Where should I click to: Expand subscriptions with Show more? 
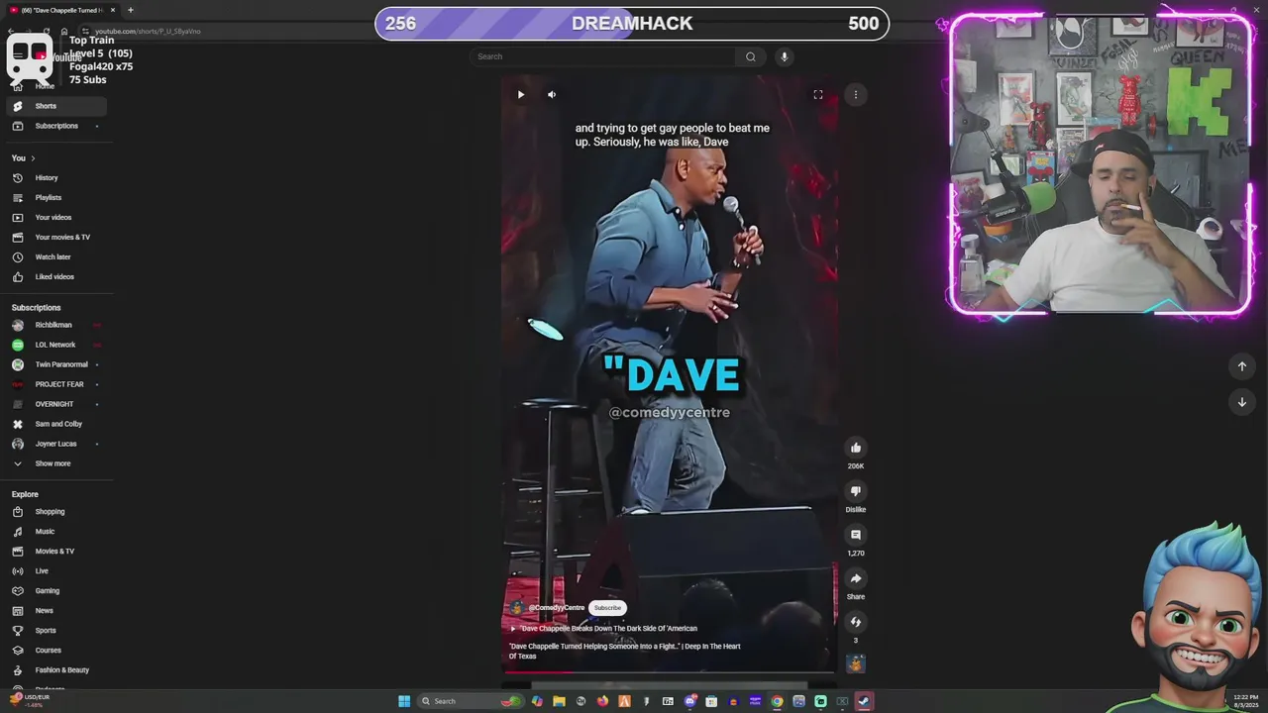(55, 463)
